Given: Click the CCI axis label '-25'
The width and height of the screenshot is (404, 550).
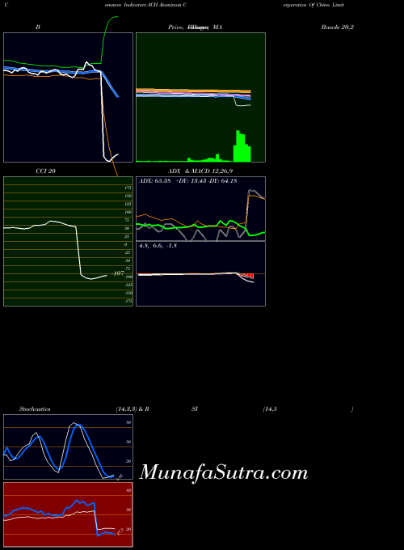Looking at the screenshot, I should pos(128,252).
